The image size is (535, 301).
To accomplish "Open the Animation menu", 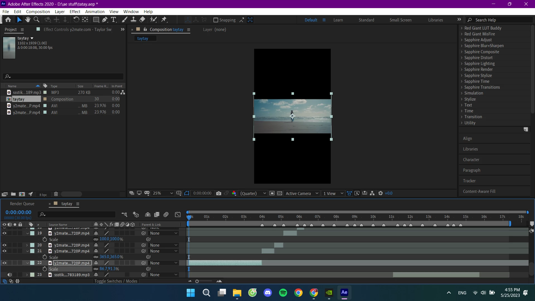I will tap(95, 12).
